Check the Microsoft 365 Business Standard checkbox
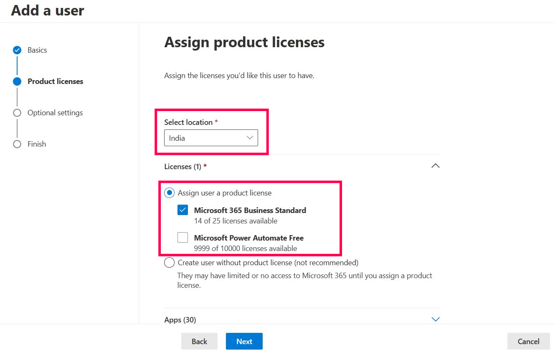 pos(182,210)
